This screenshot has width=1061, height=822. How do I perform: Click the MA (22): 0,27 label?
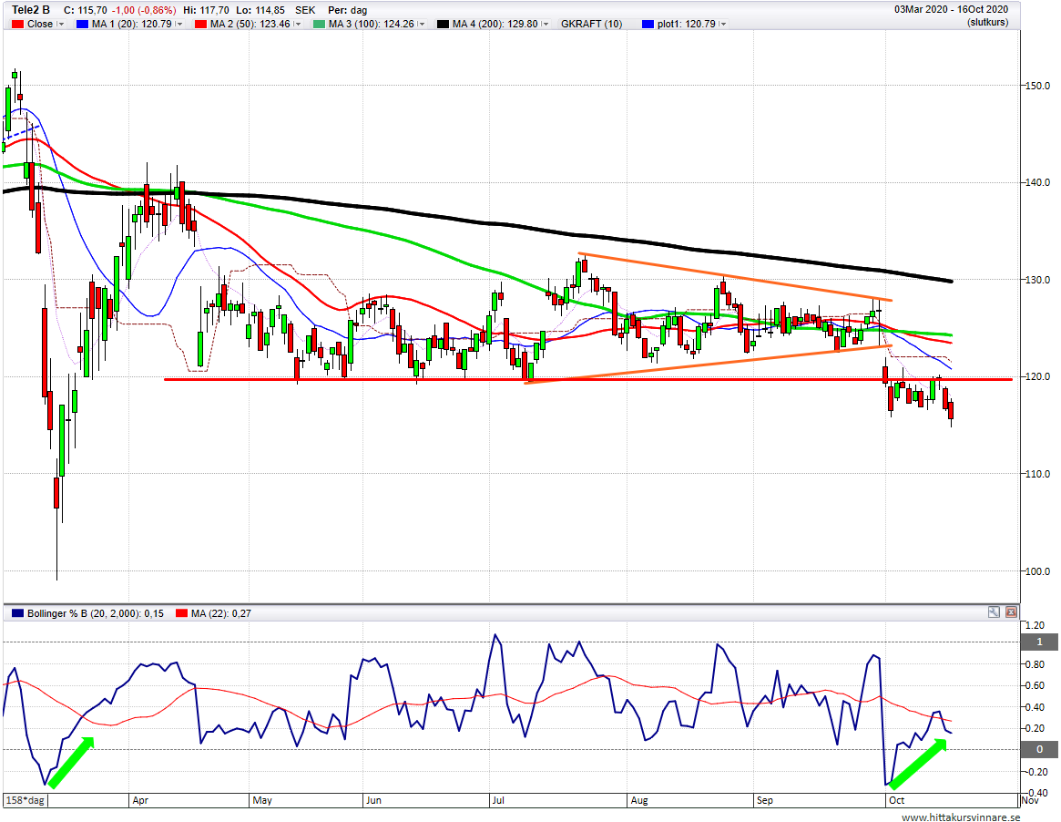(220, 613)
